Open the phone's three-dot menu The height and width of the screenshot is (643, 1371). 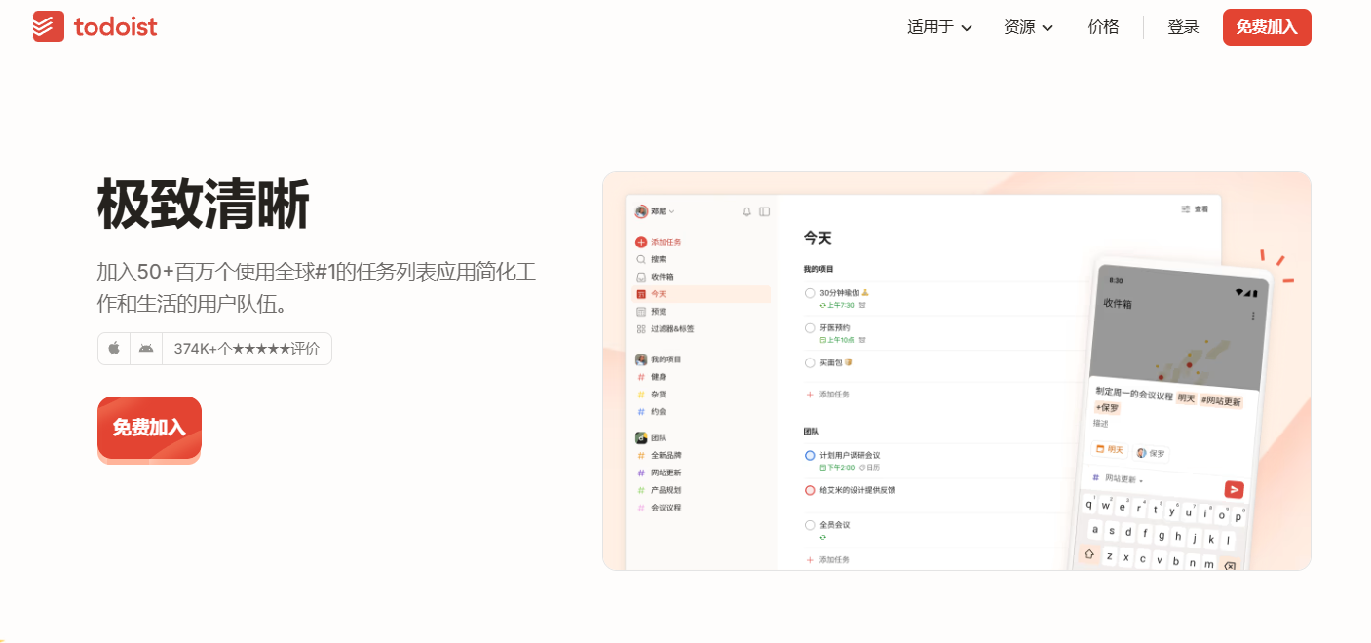[1253, 317]
